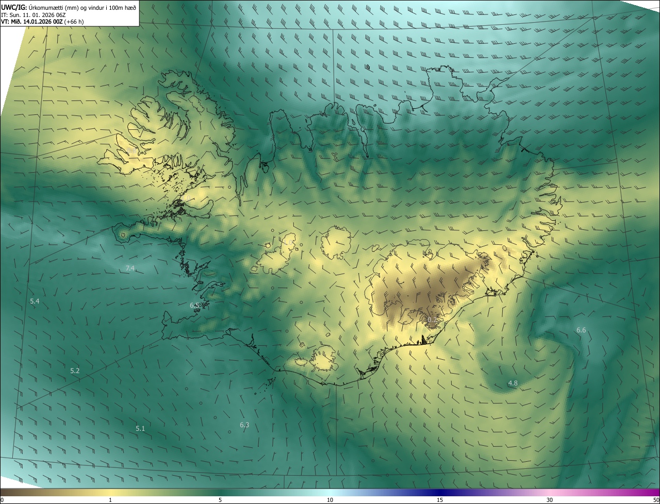Image resolution: width=660 pixels, height=504 pixels.
Task: Click the 6.3 value label on the map
Action: [244, 425]
